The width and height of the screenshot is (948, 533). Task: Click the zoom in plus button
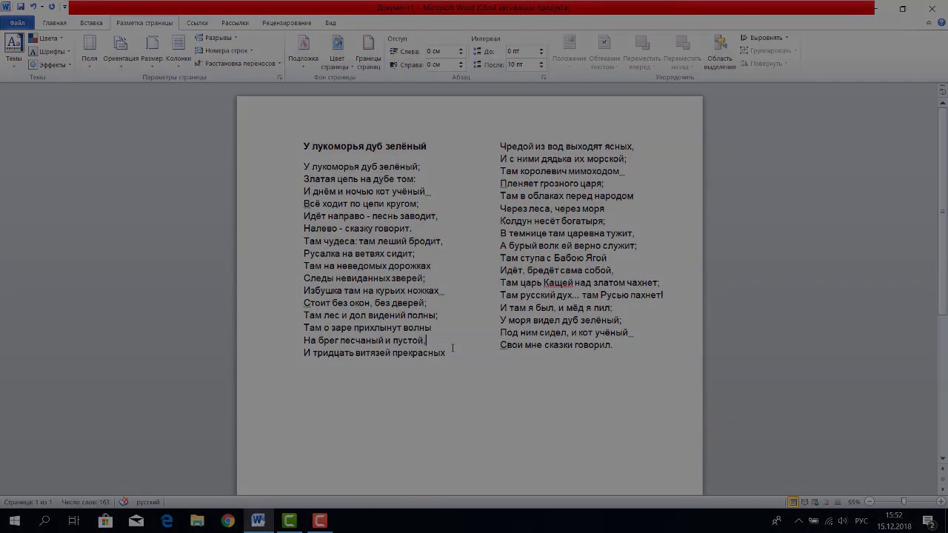pyautogui.click(x=940, y=502)
